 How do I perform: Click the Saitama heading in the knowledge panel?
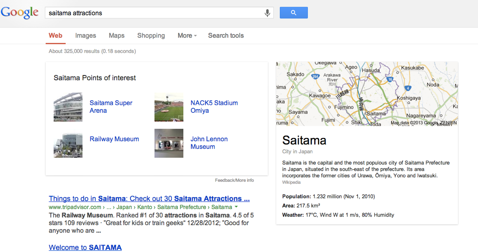[304, 140]
